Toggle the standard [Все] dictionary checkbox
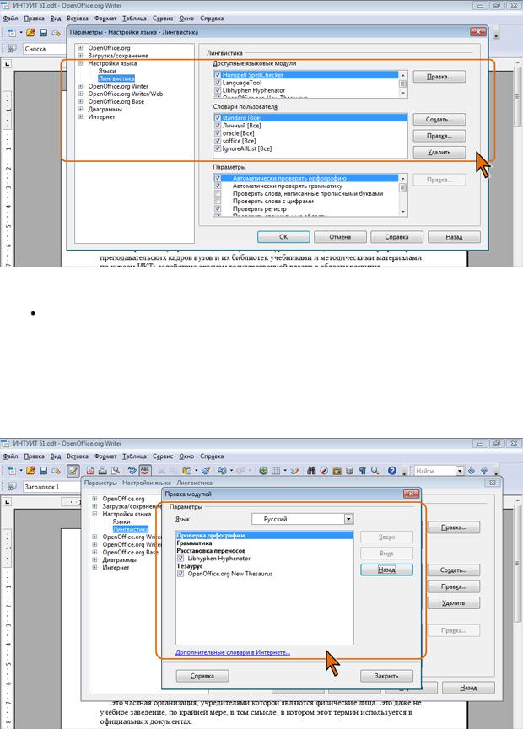Viewport: 523px width, 729px height. tap(218, 118)
